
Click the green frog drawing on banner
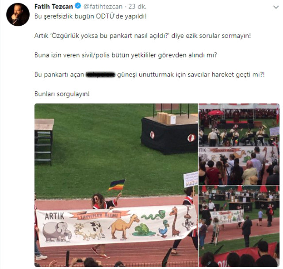pyautogui.click(x=143, y=230)
